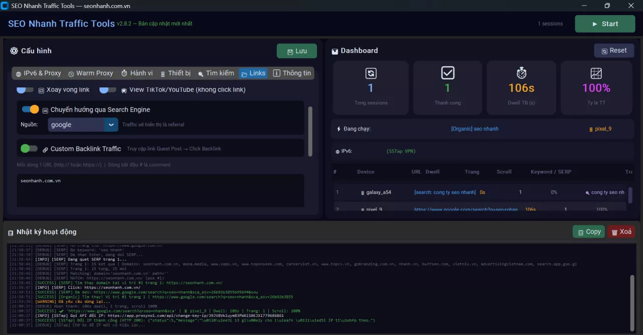643x335 pixels.
Task: Switch to the Thiết bị tab
Action: click(x=175, y=73)
